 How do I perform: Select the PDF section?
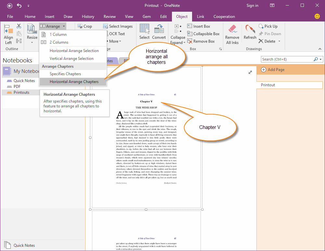[x=17, y=87]
